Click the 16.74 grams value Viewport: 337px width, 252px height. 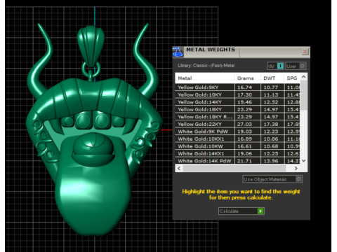(244, 87)
